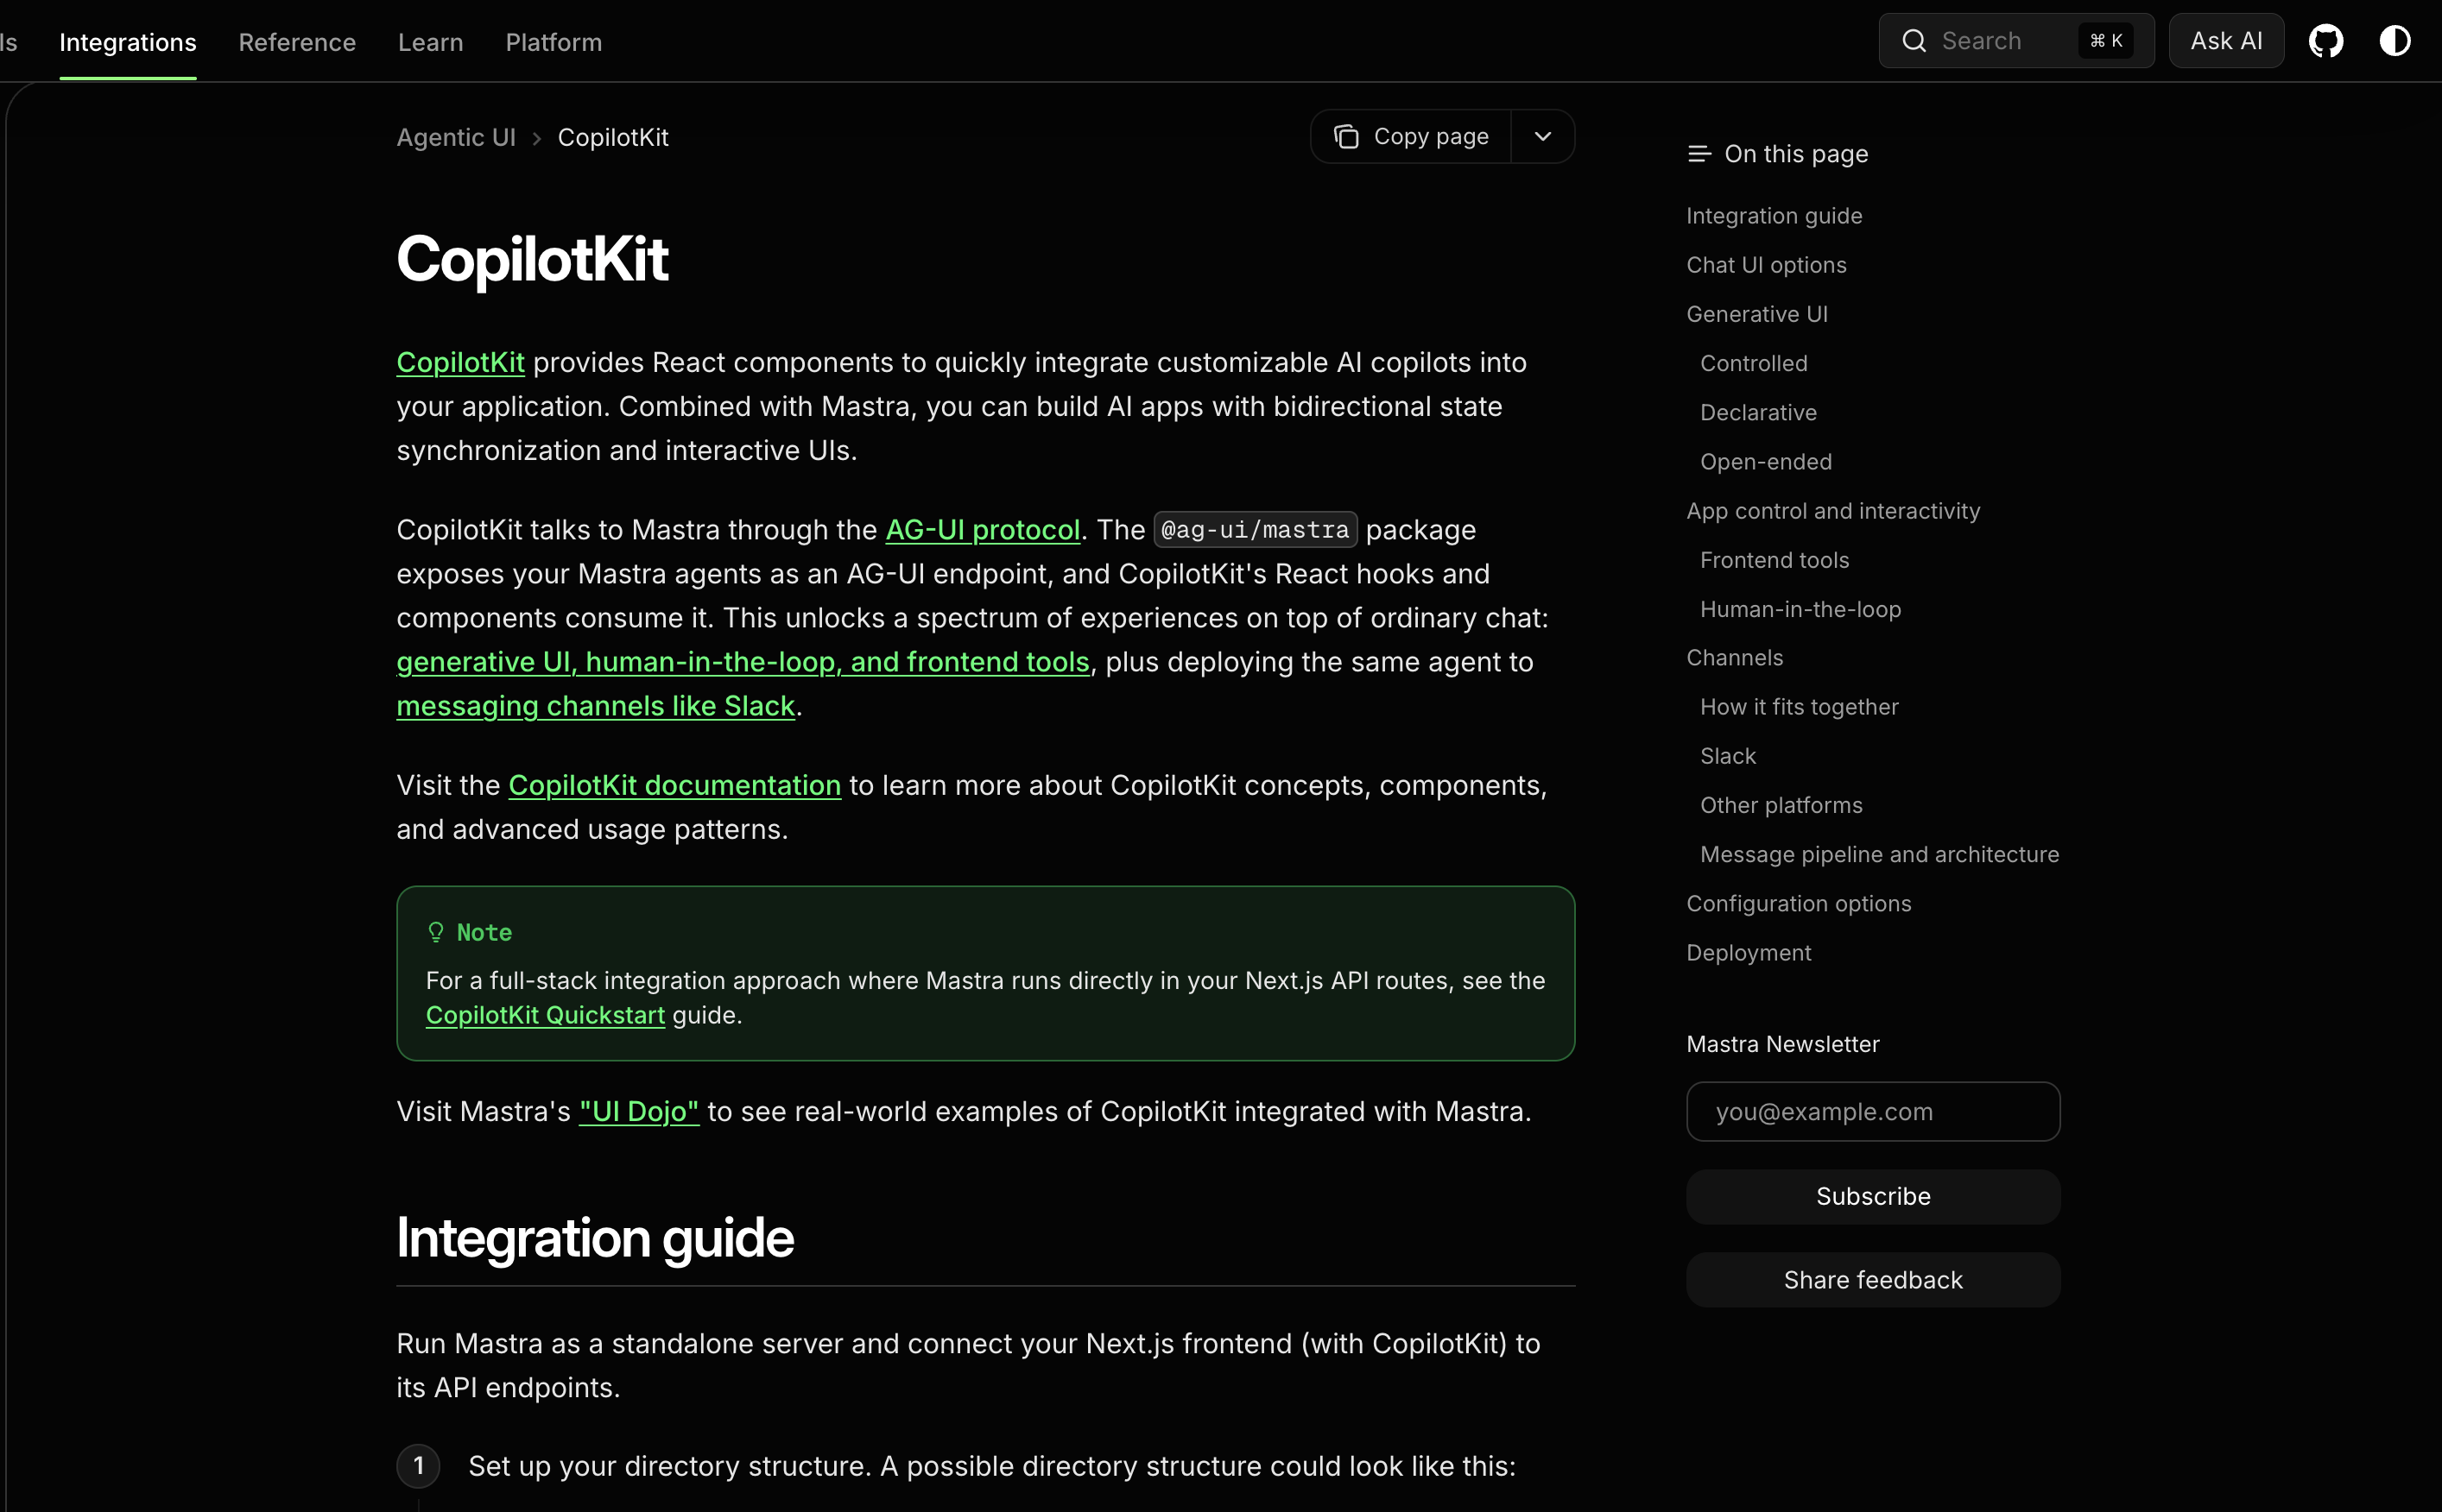
Task: Click the Share feedback button
Action: point(1873,1280)
